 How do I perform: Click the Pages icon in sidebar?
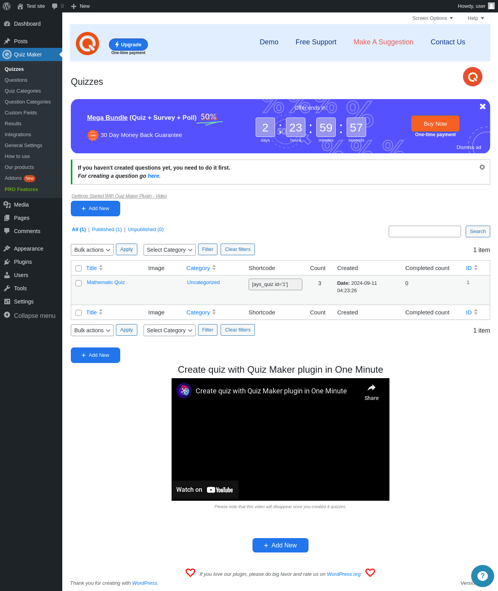tap(7, 218)
